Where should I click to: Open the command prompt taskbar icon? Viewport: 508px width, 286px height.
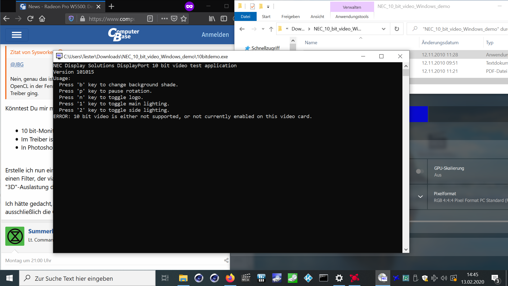[x=324, y=278]
